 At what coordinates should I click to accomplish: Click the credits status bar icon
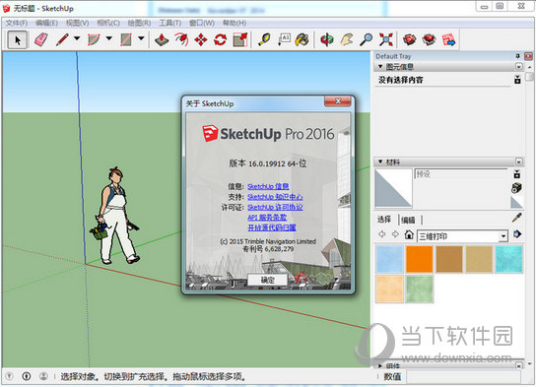[x=27, y=376]
